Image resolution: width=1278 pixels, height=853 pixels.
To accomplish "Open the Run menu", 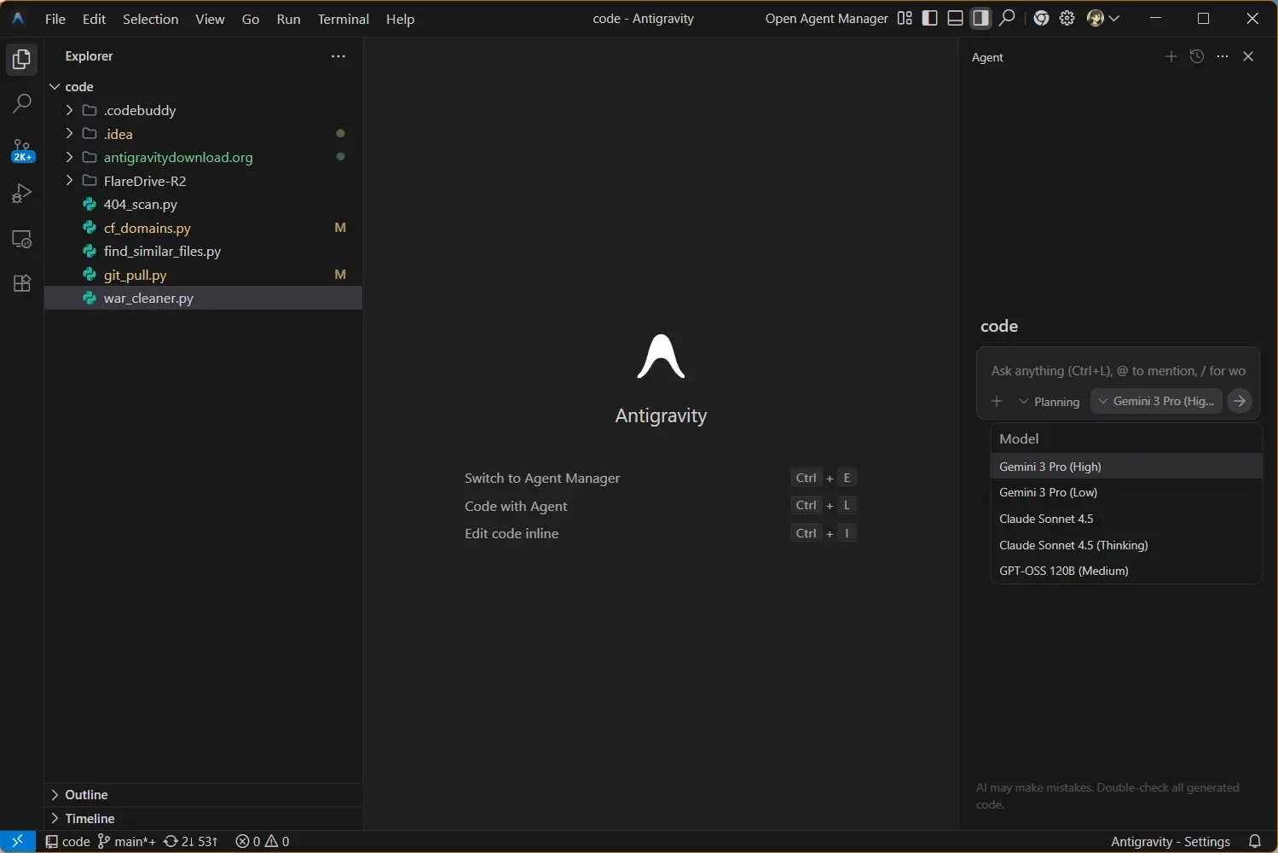I will tap(289, 19).
